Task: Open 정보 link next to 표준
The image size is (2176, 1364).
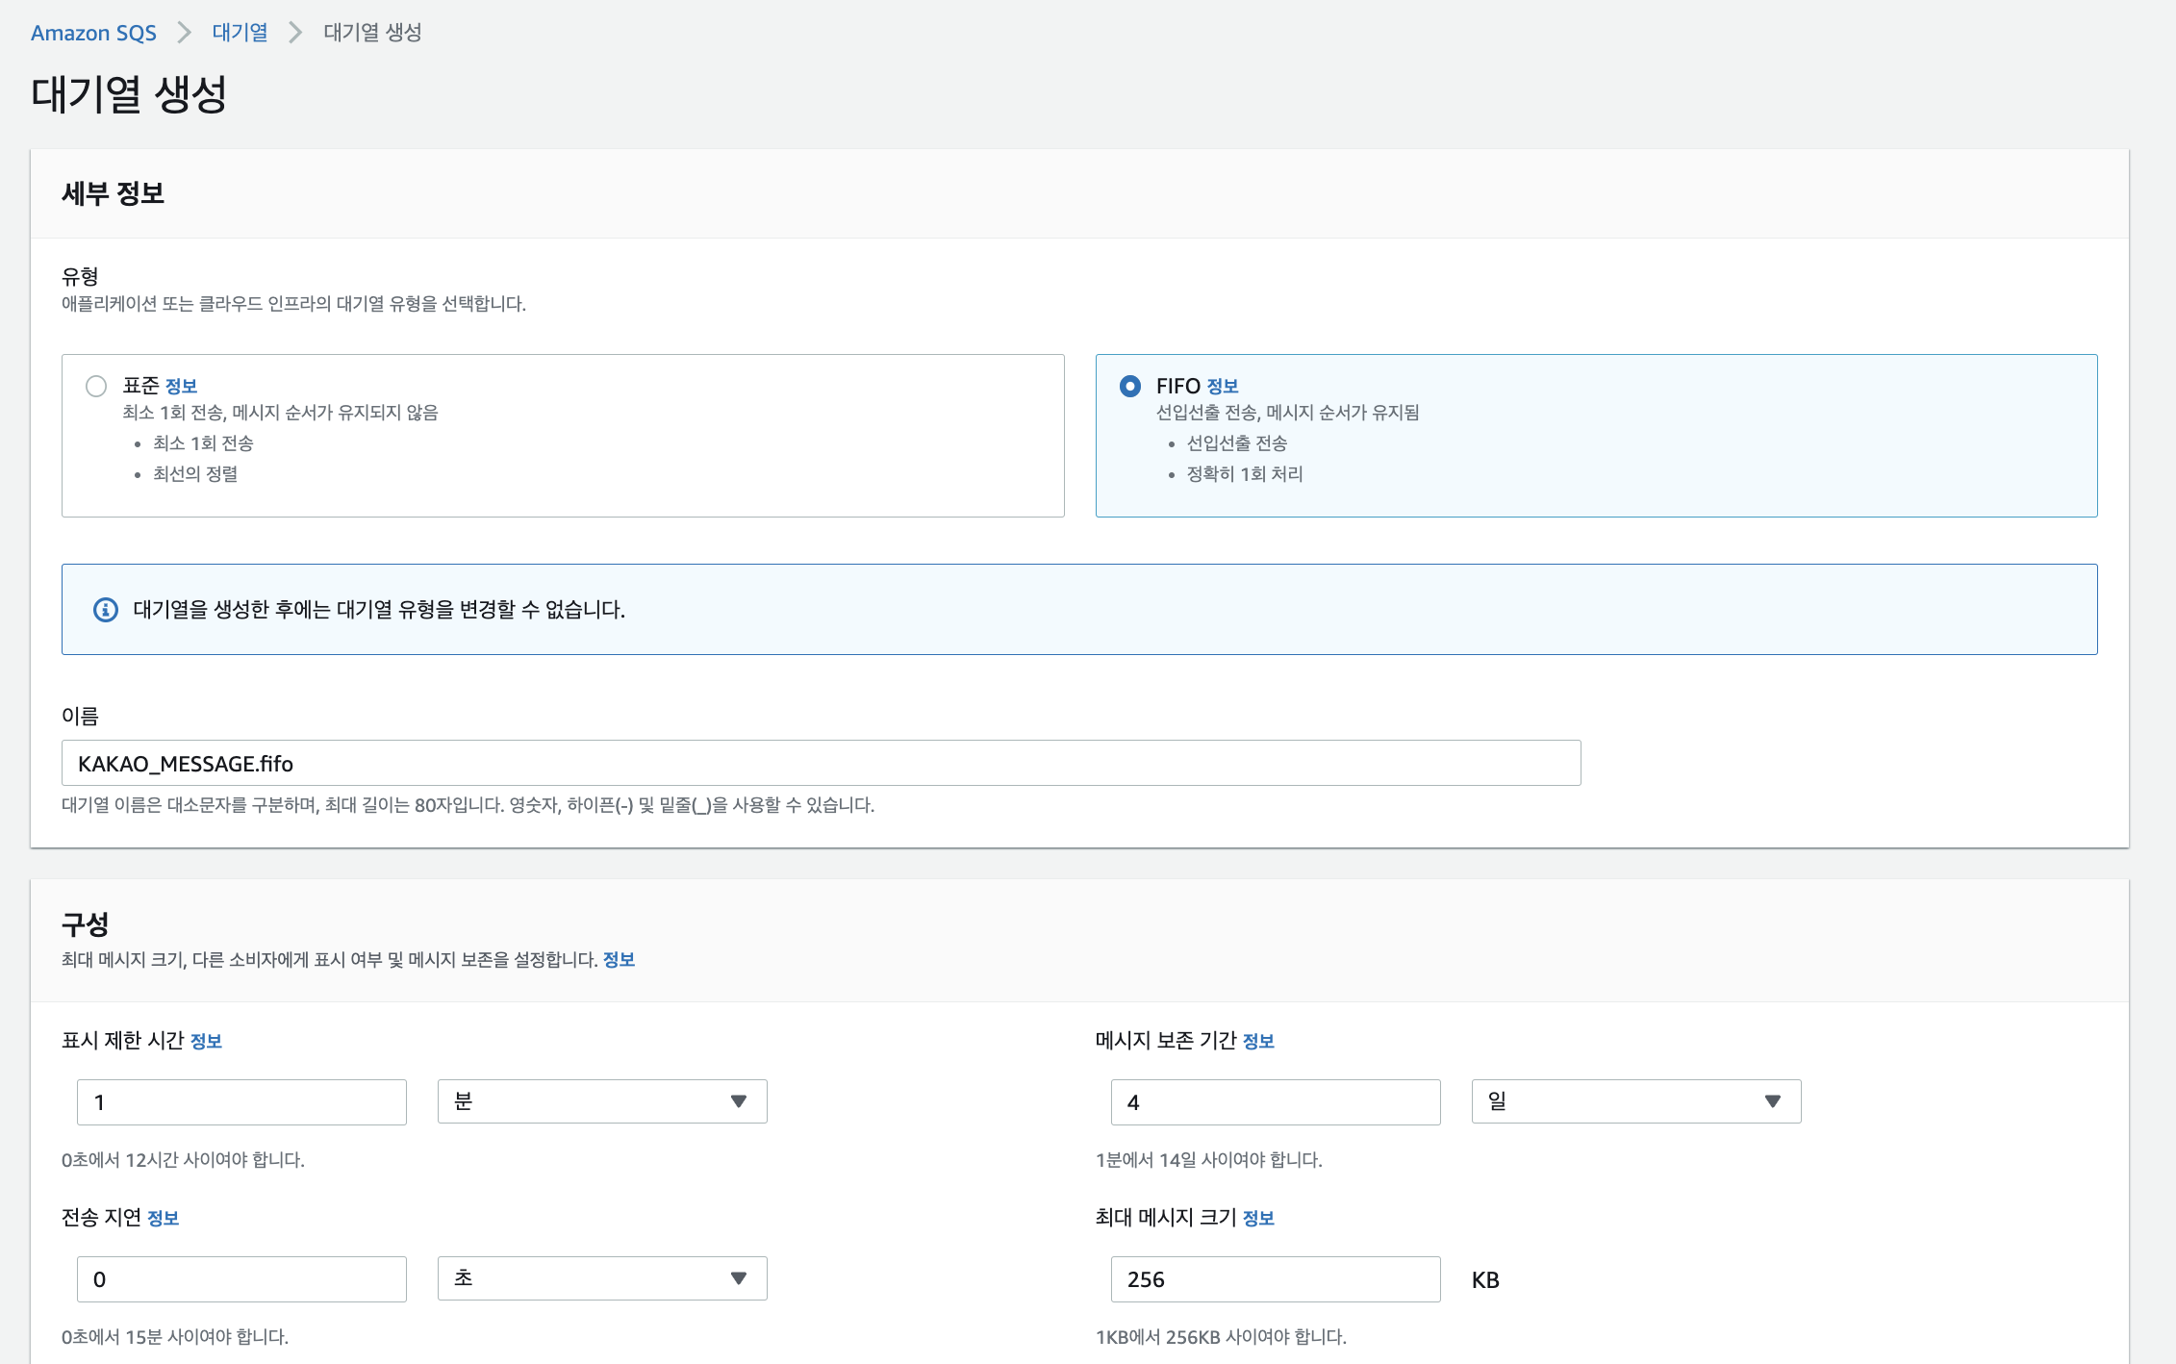Action: 181,387
